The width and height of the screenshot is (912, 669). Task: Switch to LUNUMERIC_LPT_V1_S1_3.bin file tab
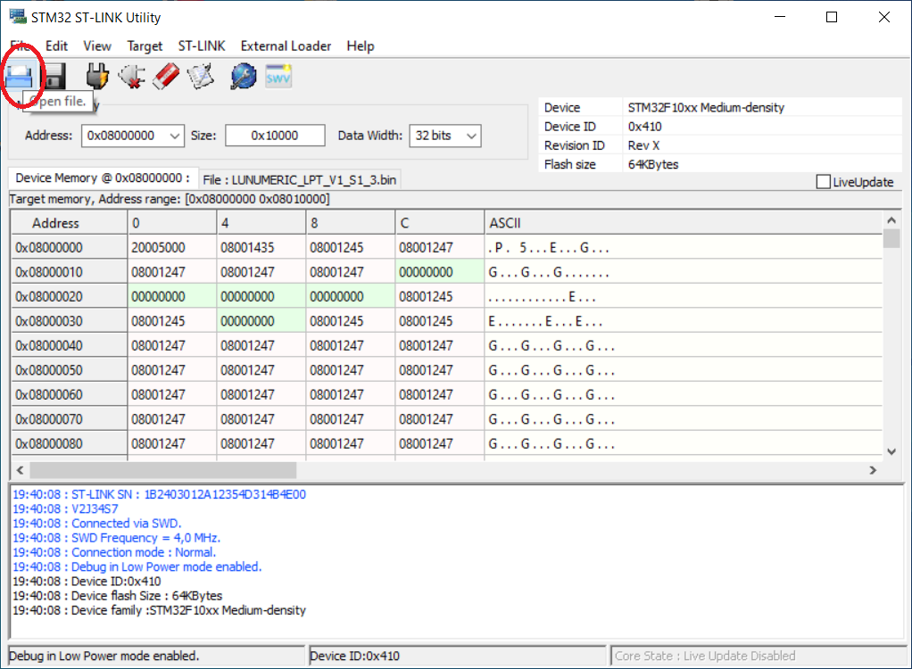pos(299,179)
